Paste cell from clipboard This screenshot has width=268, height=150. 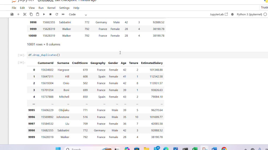[x=38, y=14]
